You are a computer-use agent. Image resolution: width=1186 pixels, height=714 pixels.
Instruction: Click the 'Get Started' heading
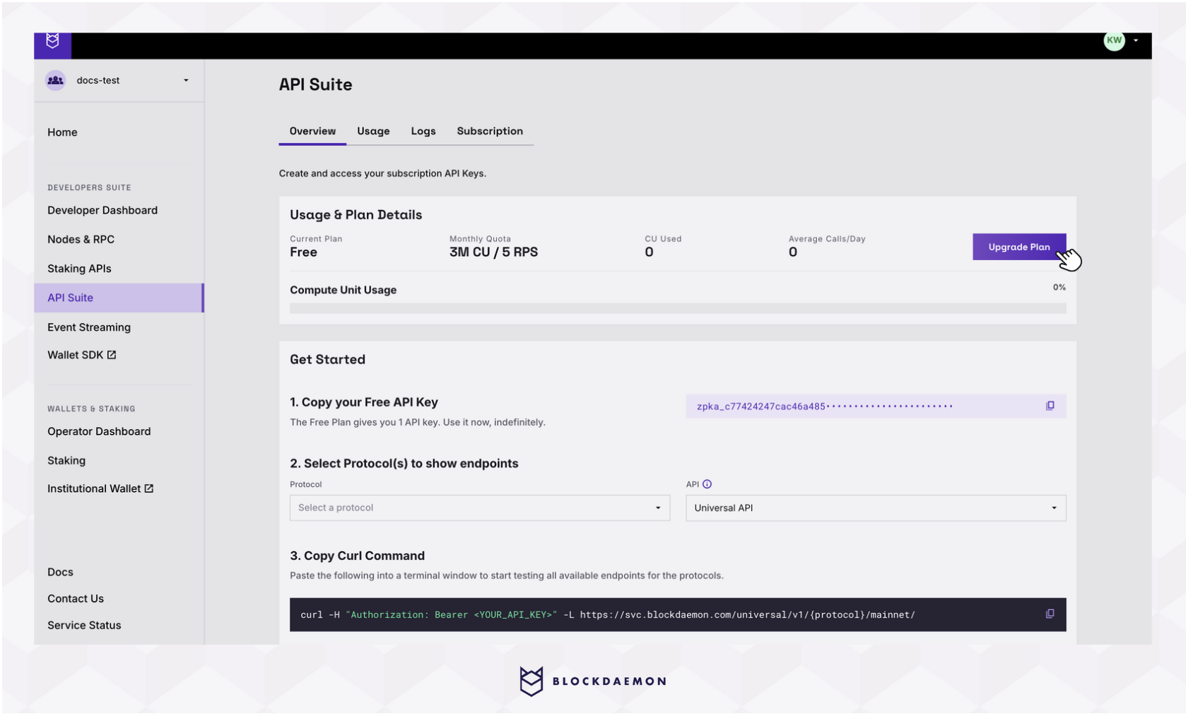click(x=327, y=359)
